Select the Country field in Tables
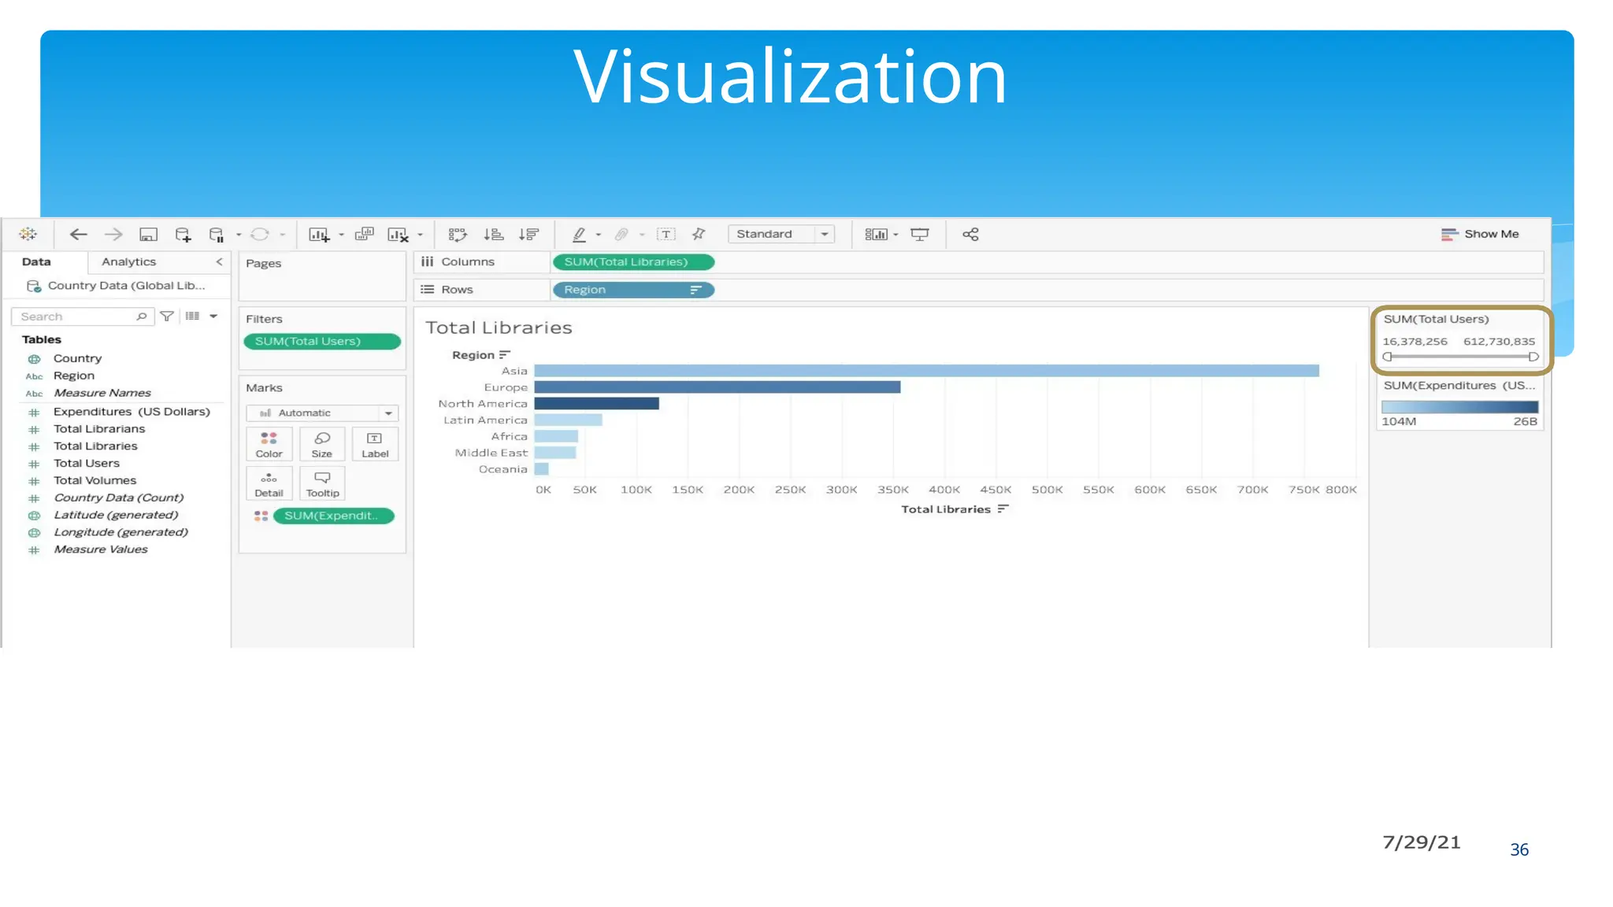This screenshot has width=1613, height=907. tap(77, 358)
